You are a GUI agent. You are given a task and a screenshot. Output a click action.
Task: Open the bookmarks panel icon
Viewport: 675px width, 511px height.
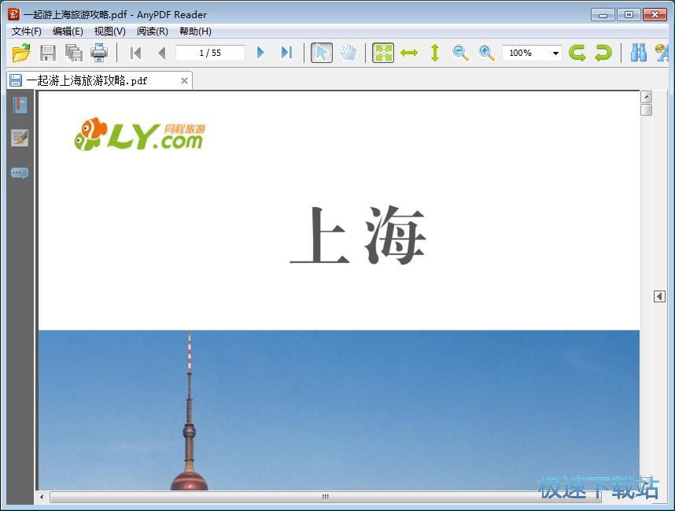coord(20,105)
